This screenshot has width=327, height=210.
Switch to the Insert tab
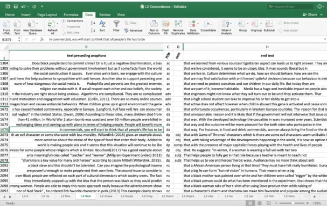tap(26, 15)
